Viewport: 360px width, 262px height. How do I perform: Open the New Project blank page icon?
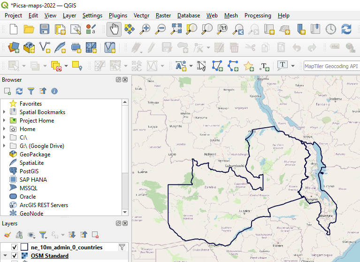(x=14, y=29)
